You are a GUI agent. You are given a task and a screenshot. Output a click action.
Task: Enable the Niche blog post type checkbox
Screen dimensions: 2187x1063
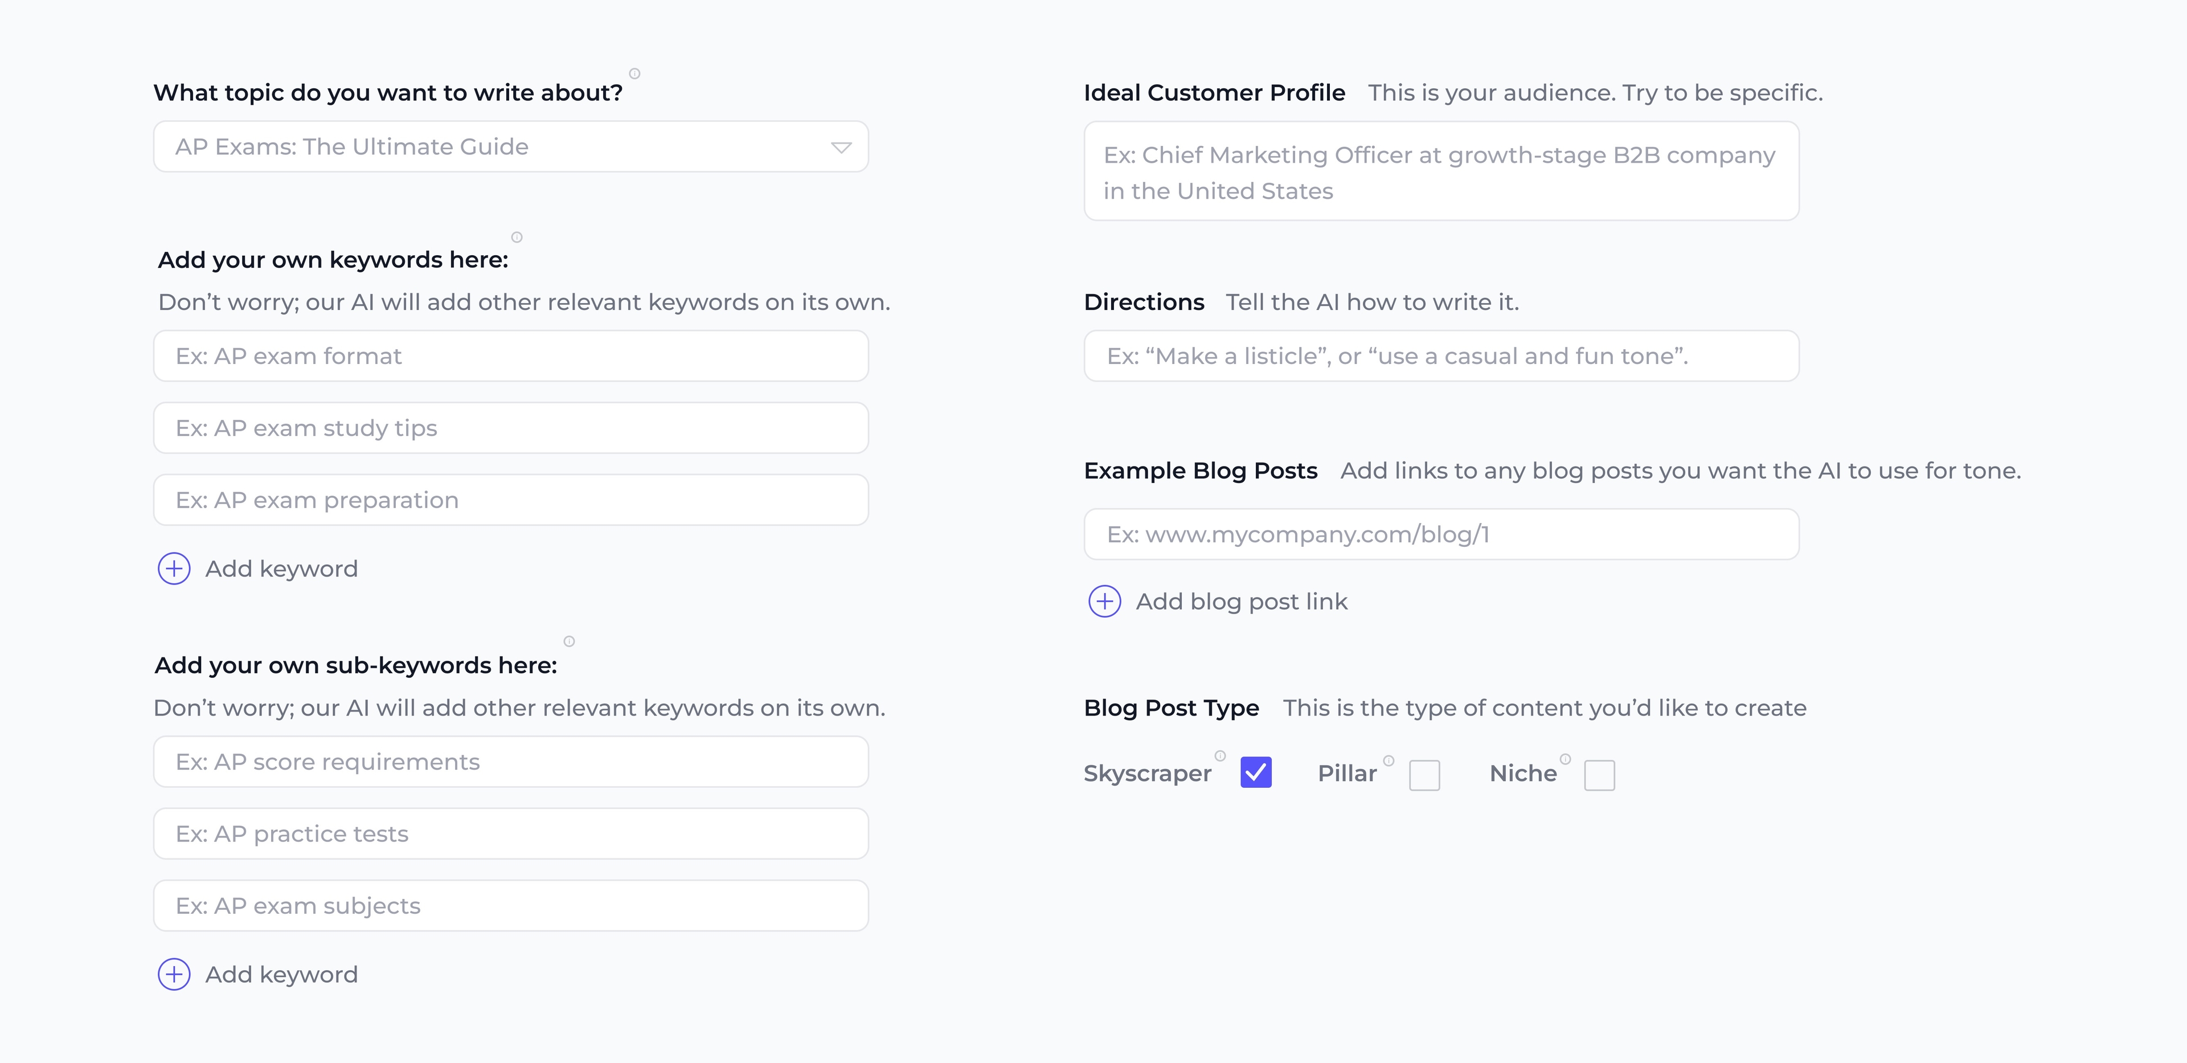(1599, 774)
